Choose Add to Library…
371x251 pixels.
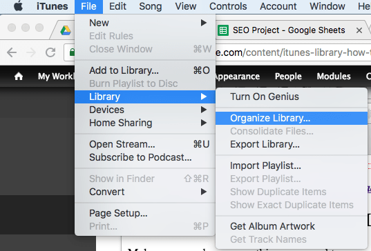(x=145, y=70)
